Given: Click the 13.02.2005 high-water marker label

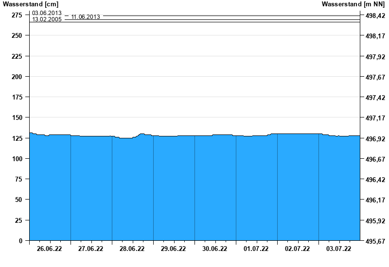Looking at the screenshot, I should [x=47, y=20].
